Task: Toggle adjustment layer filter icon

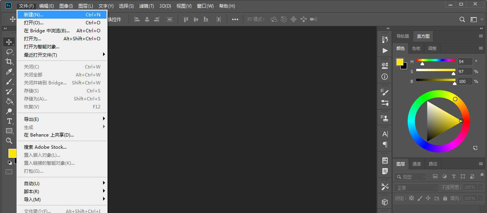Action: click(x=444, y=176)
